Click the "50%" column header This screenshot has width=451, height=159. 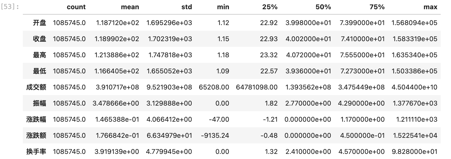[x=323, y=7]
